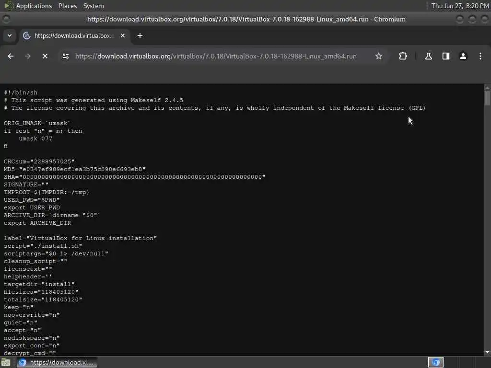This screenshot has height=368, width=491.
Task: Bookmark this page with the star icon
Action: point(379,57)
